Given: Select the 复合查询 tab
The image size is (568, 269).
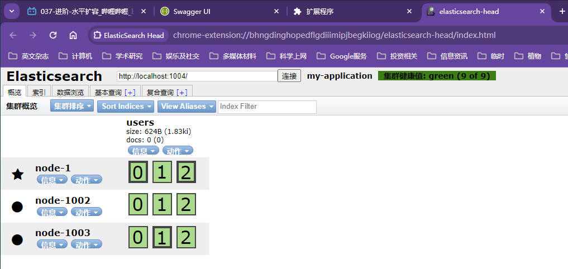Looking at the screenshot, I should tap(160, 92).
